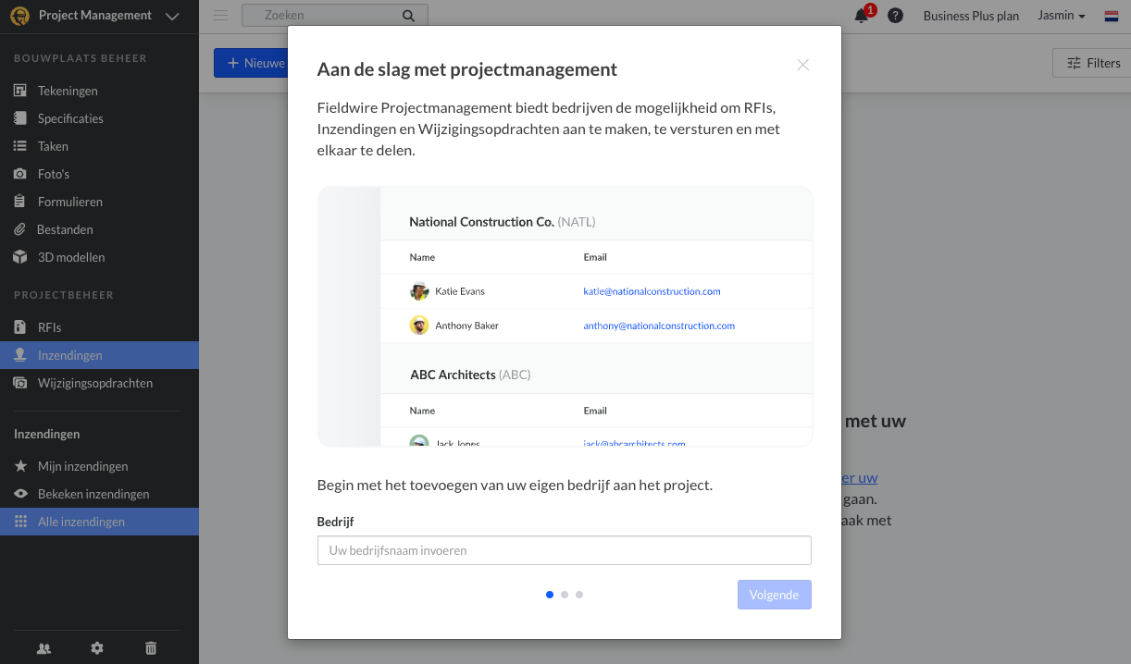Open the help question mark icon
The image size is (1131, 664).
[x=895, y=16]
